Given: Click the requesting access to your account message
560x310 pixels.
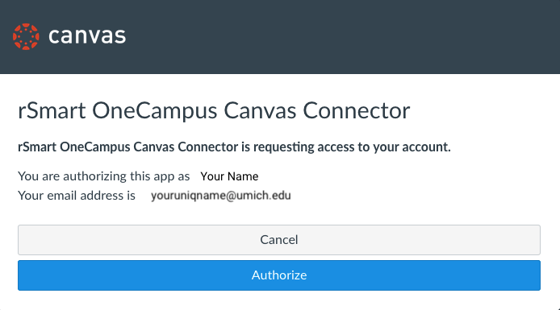Looking at the screenshot, I should point(234,147).
